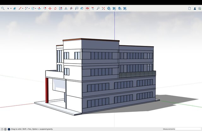Image resolution: width=202 pixels, height=131 pixels.
Task: Click the red column on the building
Action: (x=47, y=90)
